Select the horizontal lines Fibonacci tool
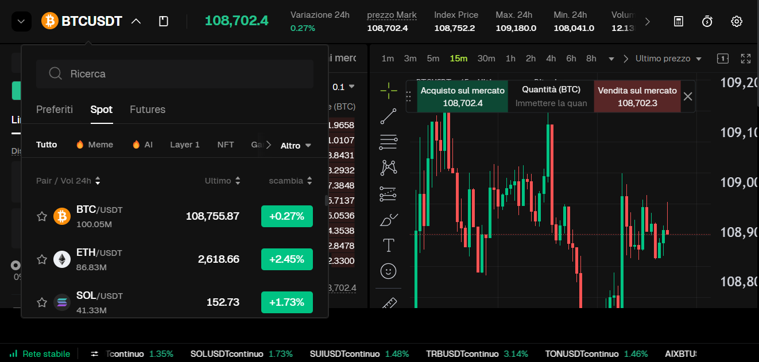 [x=389, y=142]
